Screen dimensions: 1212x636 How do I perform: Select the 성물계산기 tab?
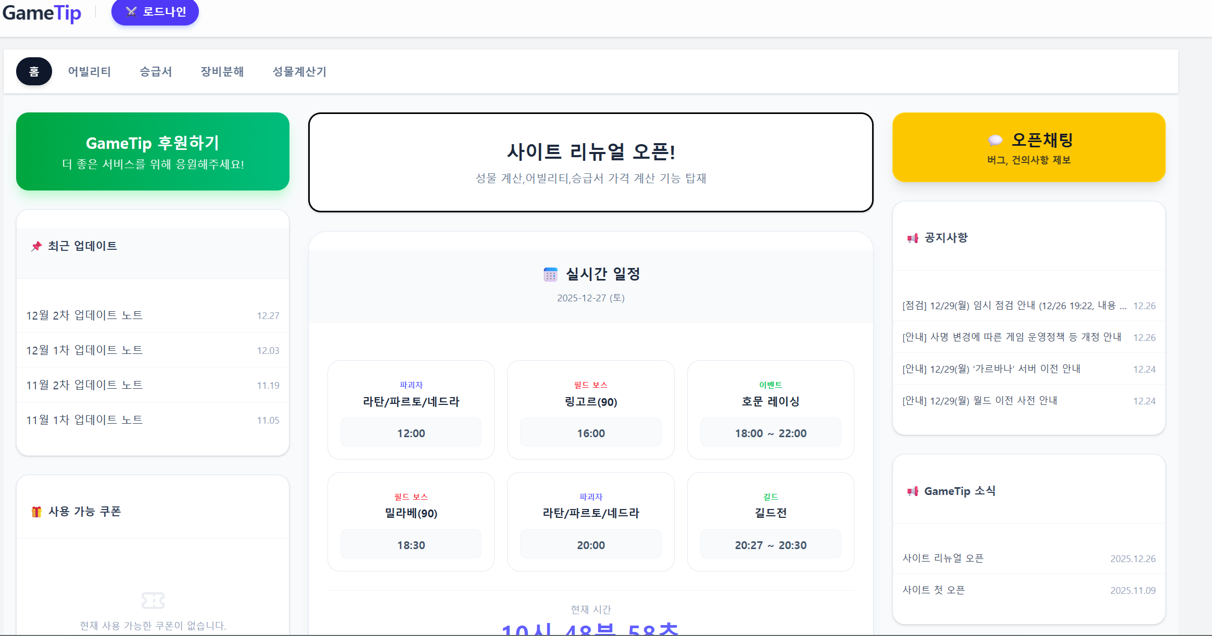(x=299, y=71)
